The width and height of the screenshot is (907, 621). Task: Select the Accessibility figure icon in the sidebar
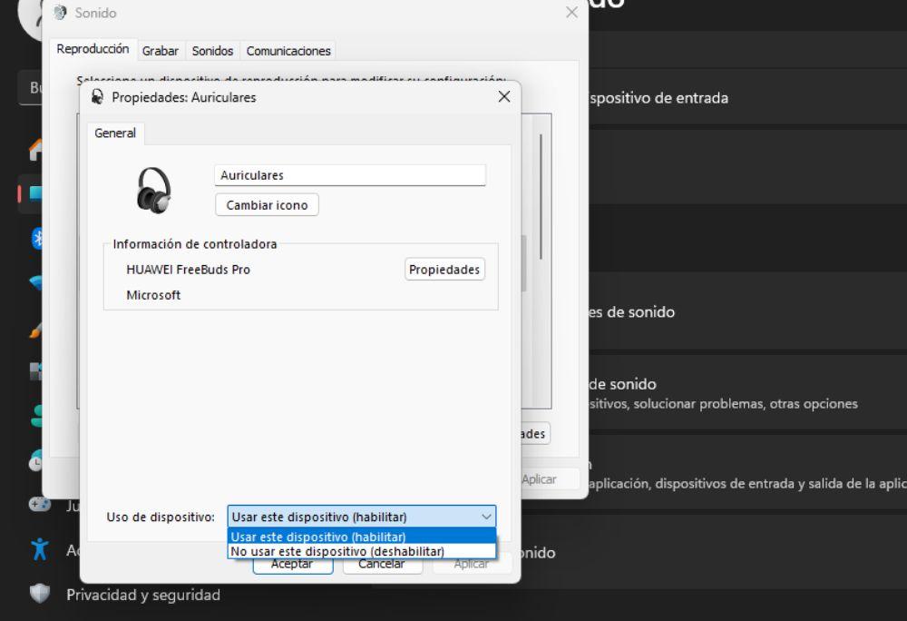(39, 548)
